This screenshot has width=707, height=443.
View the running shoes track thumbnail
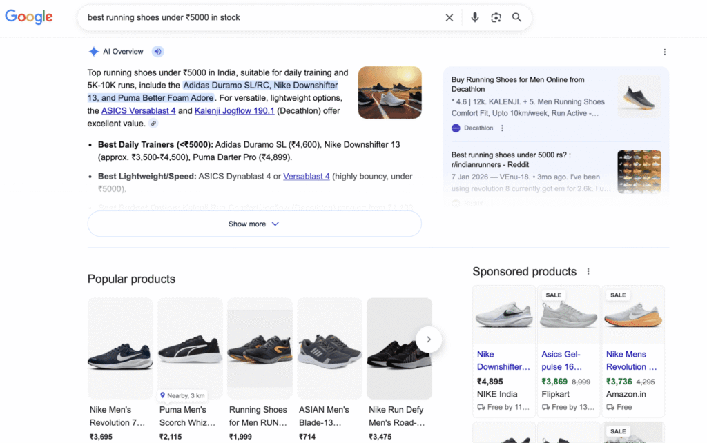pos(390,92)
